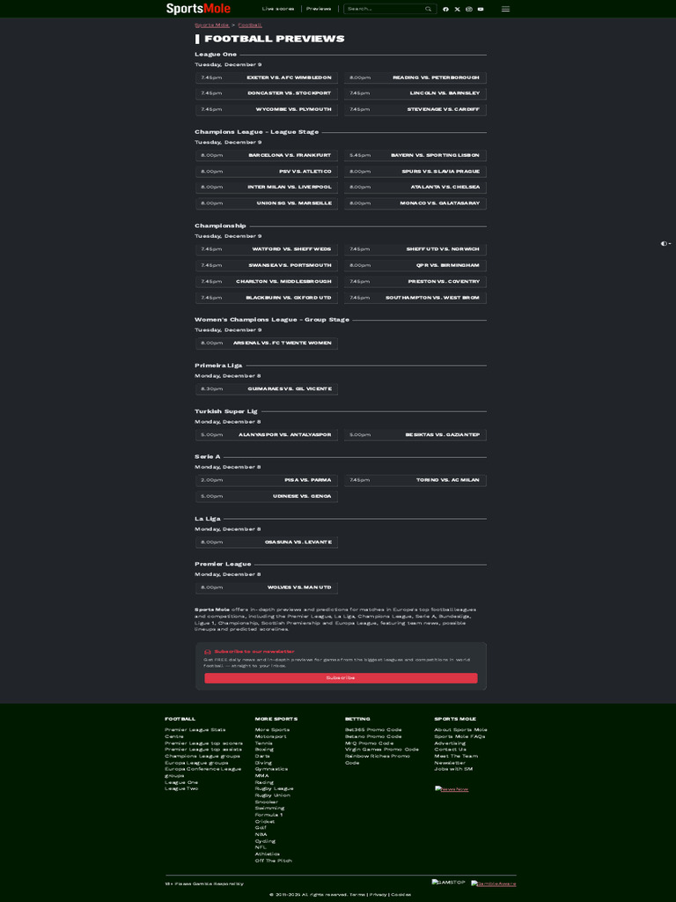Open Arsenal vs. FC Twente Women preview
Image resolution: width=676 pixels, height=902 pixels.
pos(267,344)
